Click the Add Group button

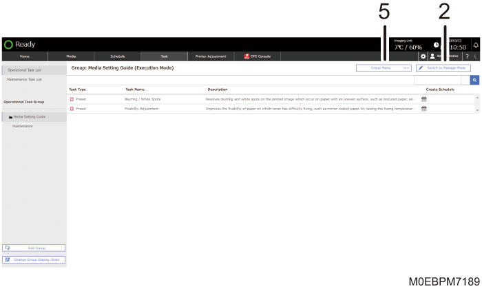click(34, 247)
